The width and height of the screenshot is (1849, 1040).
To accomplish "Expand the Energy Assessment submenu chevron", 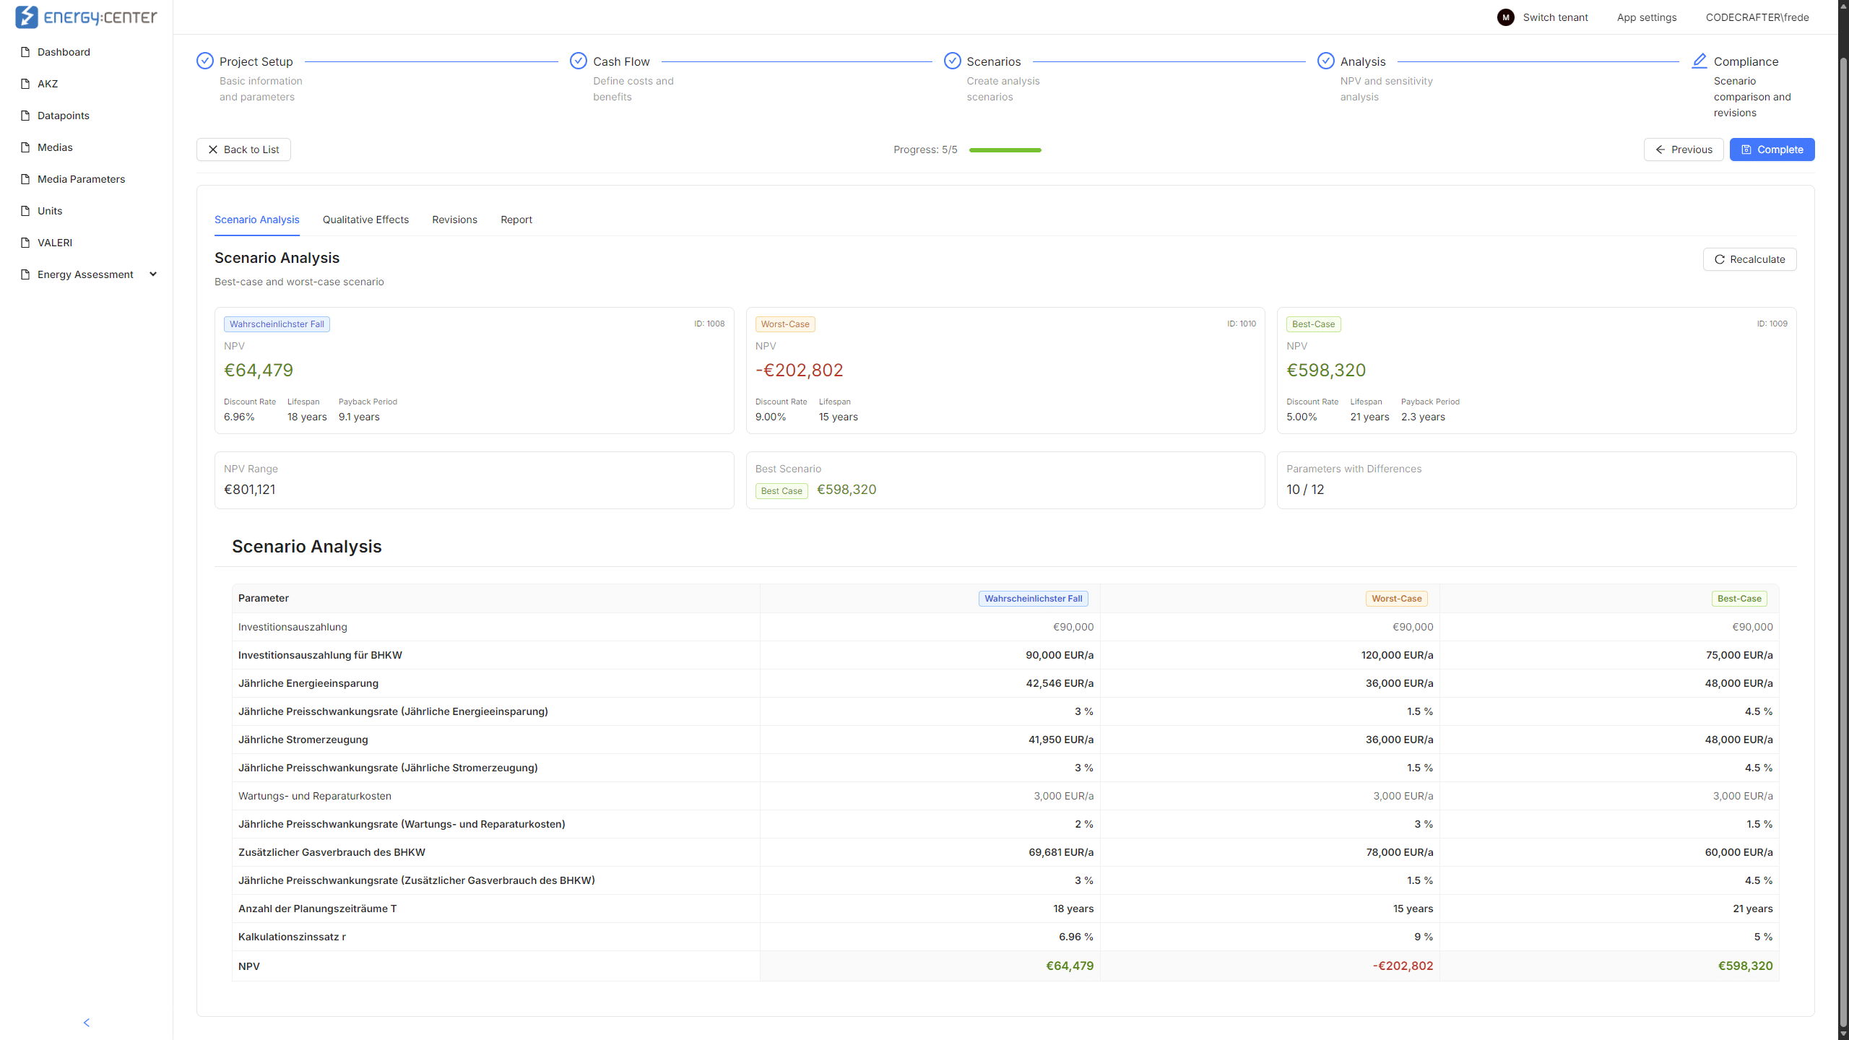I will pyautogui.click(x=153, y=274).
